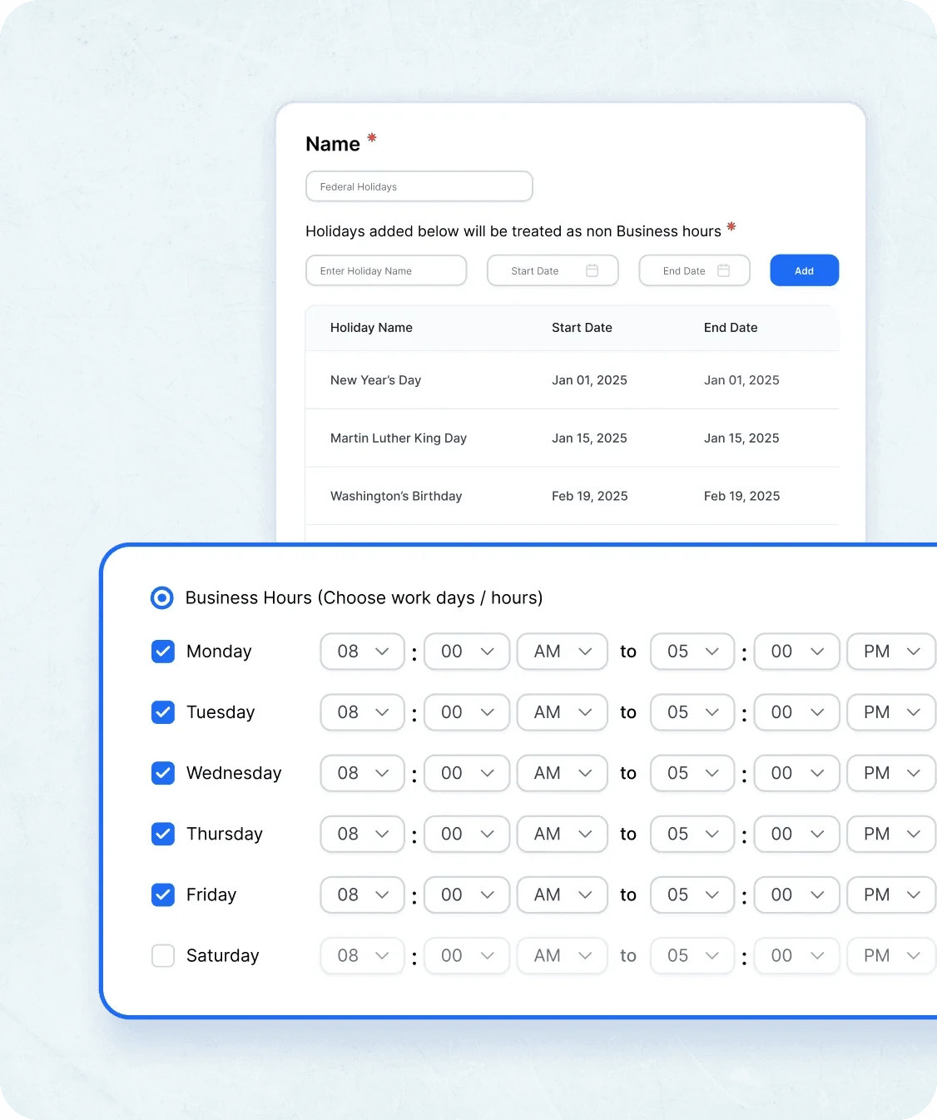Screen dimensions: 937x1120
Task: Focus the Name field containing Federal Holidays
Action: 419,186
